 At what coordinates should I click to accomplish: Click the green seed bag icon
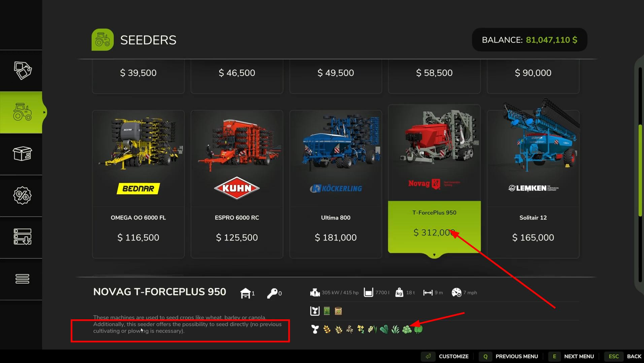point(327,311)
